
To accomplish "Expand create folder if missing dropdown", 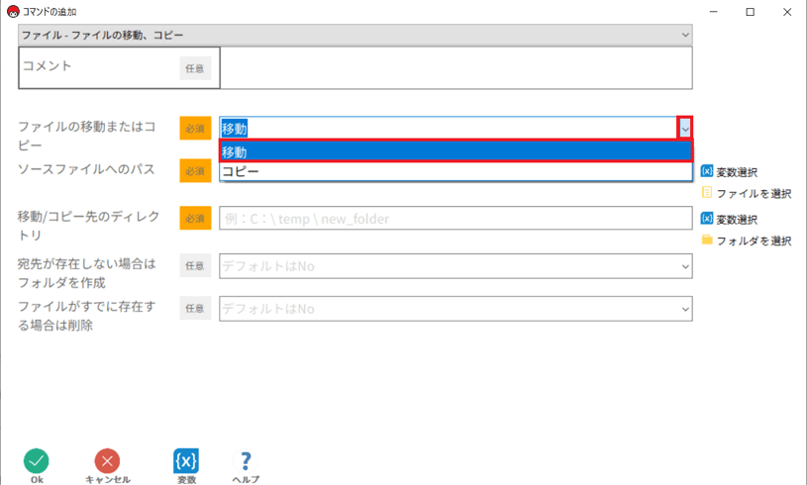I will coord(685,265).
